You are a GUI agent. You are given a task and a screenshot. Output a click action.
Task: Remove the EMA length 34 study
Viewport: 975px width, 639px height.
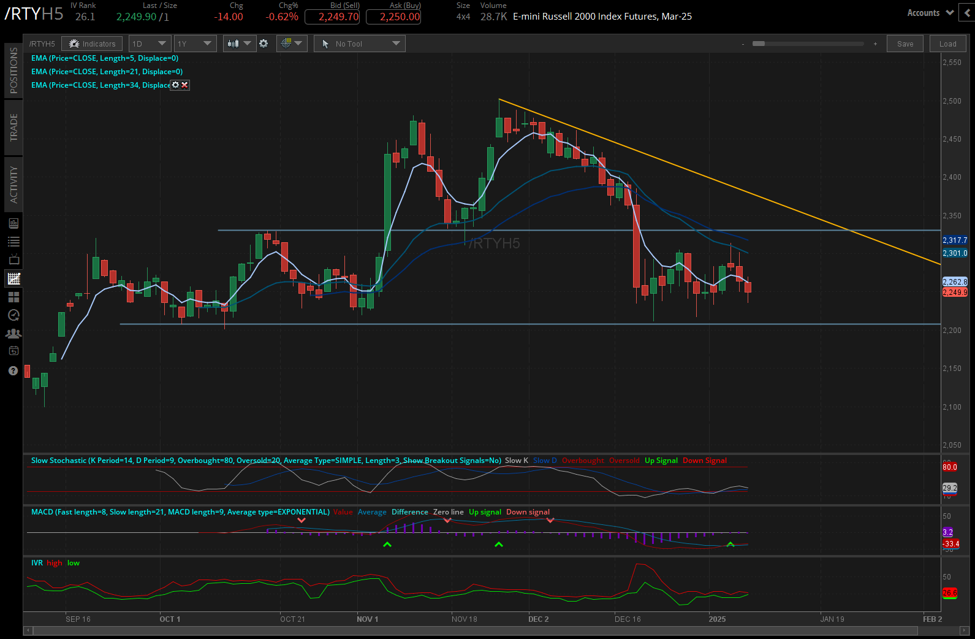click(x=184, y=85)
